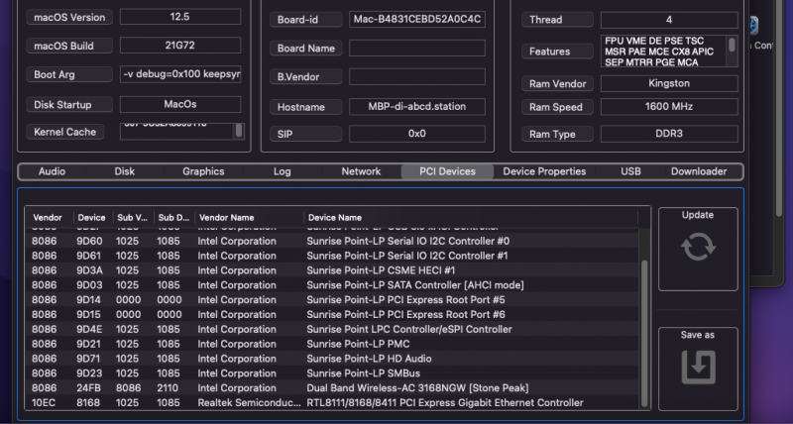
Task: Open the Disk tab
Action: pyautogui.click(x=124, y=171)
